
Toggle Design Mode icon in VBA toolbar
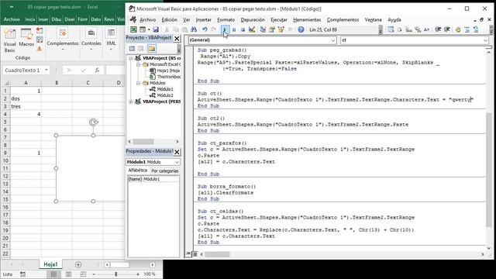(x=252, y=29)
